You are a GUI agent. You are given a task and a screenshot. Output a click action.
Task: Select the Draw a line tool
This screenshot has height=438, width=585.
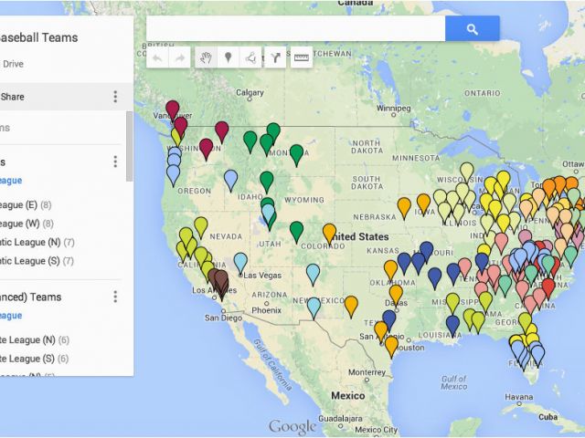pyautogui.click(x=250, y=57)
